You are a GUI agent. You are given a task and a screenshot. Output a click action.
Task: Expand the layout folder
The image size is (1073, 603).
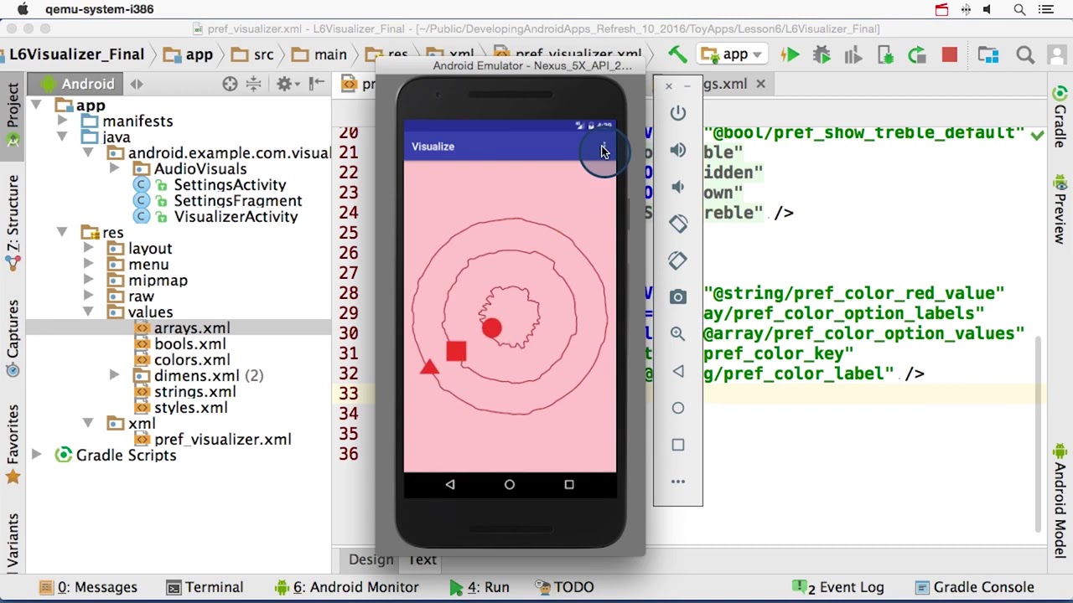click(x=88, y=249)
